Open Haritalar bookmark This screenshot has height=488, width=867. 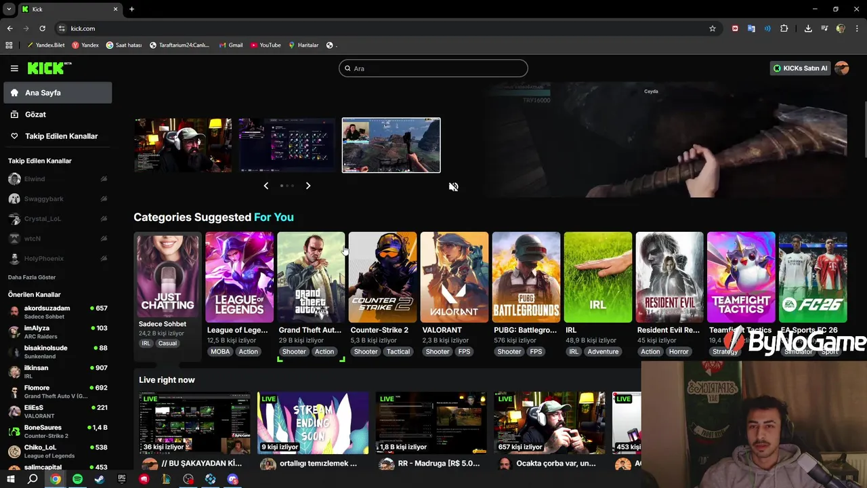coord(303,45)
